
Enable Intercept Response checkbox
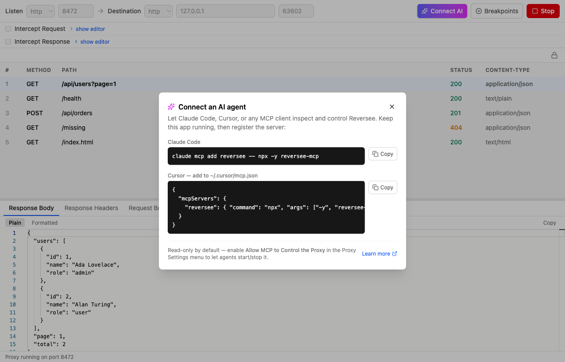point(8,41)
